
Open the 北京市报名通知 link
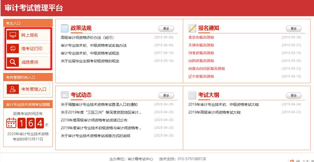click(x=201, y=38)
